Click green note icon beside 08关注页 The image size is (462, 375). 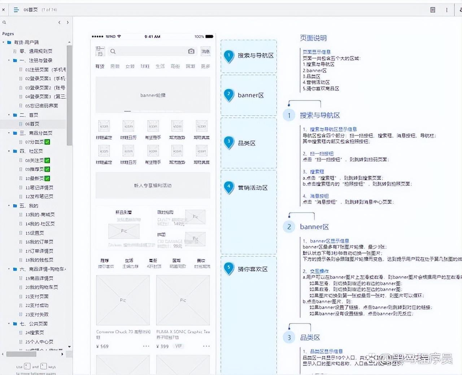point(47,160)
